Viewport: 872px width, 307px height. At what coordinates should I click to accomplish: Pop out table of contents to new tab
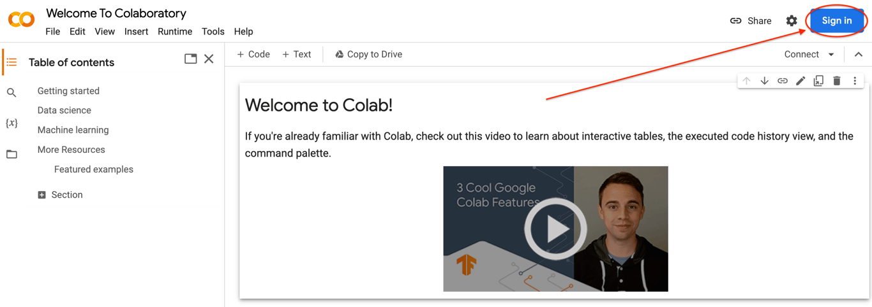(x=190, y=59)
